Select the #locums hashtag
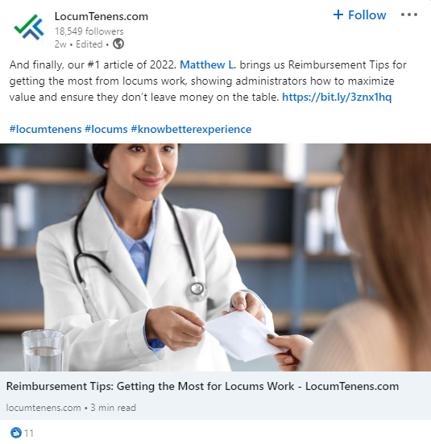The height and width of the screenshot is (444, 431). pyautogui.click(x=106, y=130)
